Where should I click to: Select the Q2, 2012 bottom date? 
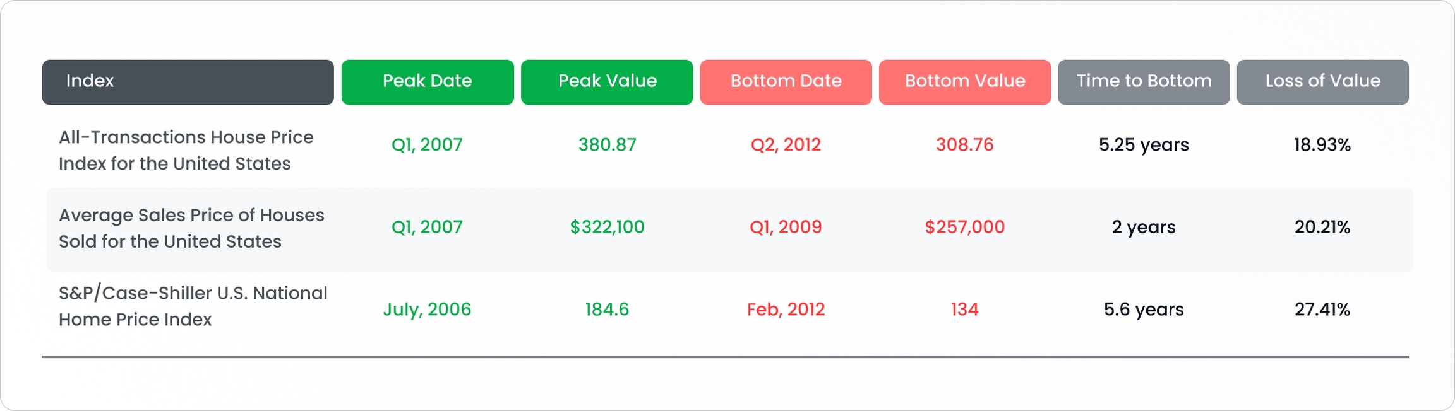tap(786, 145)
